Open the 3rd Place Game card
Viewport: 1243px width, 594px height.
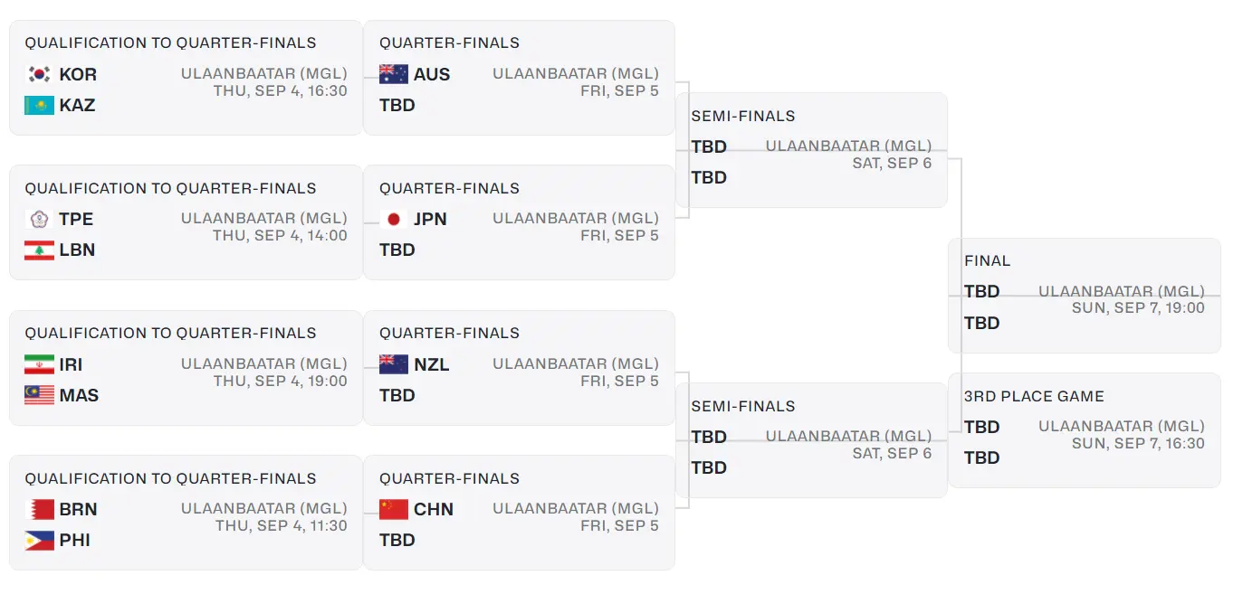(1084, 430)
